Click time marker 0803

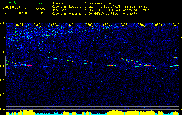[x=54, y=24]
